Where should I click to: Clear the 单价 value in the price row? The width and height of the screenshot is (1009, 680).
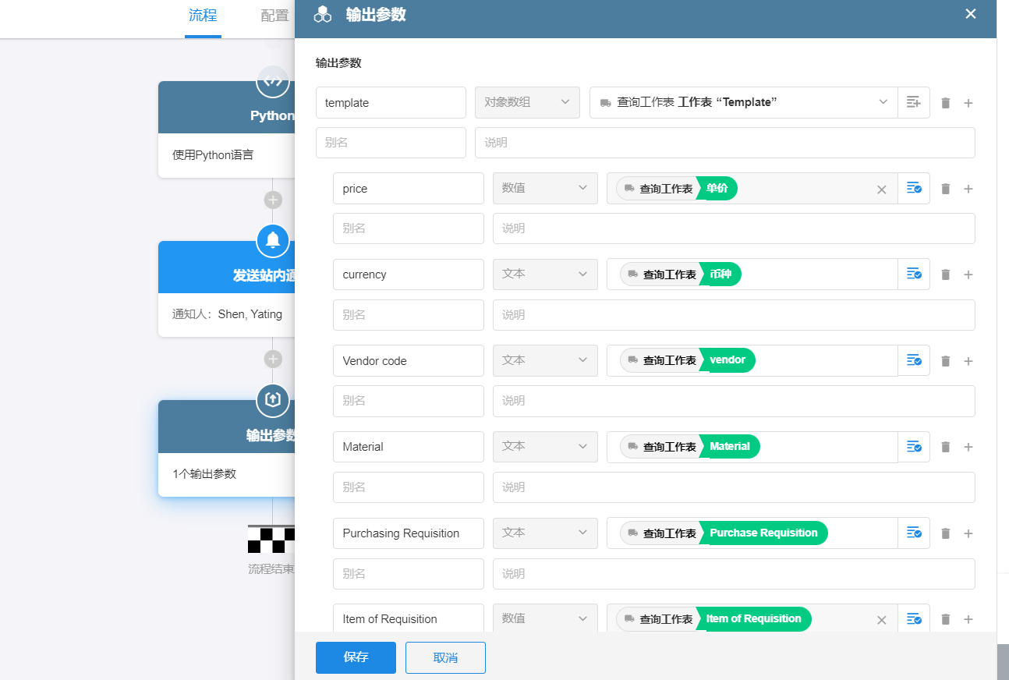882,189
